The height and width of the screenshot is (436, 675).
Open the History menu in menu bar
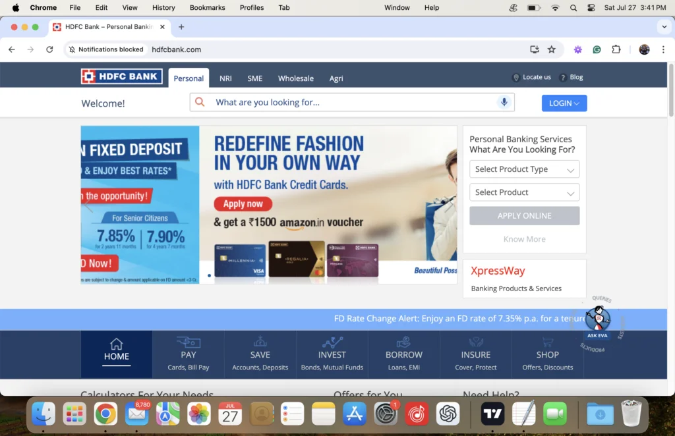point(163,7)
